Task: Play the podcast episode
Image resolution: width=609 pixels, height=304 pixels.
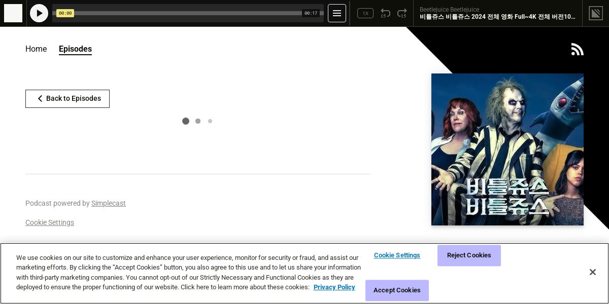Action: coord(39,13)
